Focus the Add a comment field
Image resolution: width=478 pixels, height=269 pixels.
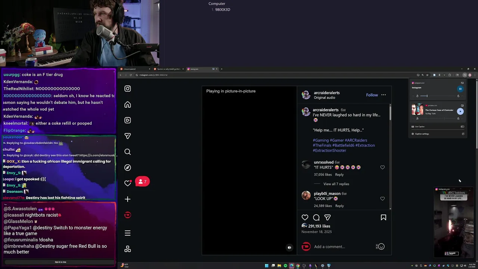click(x=344, y=247)
